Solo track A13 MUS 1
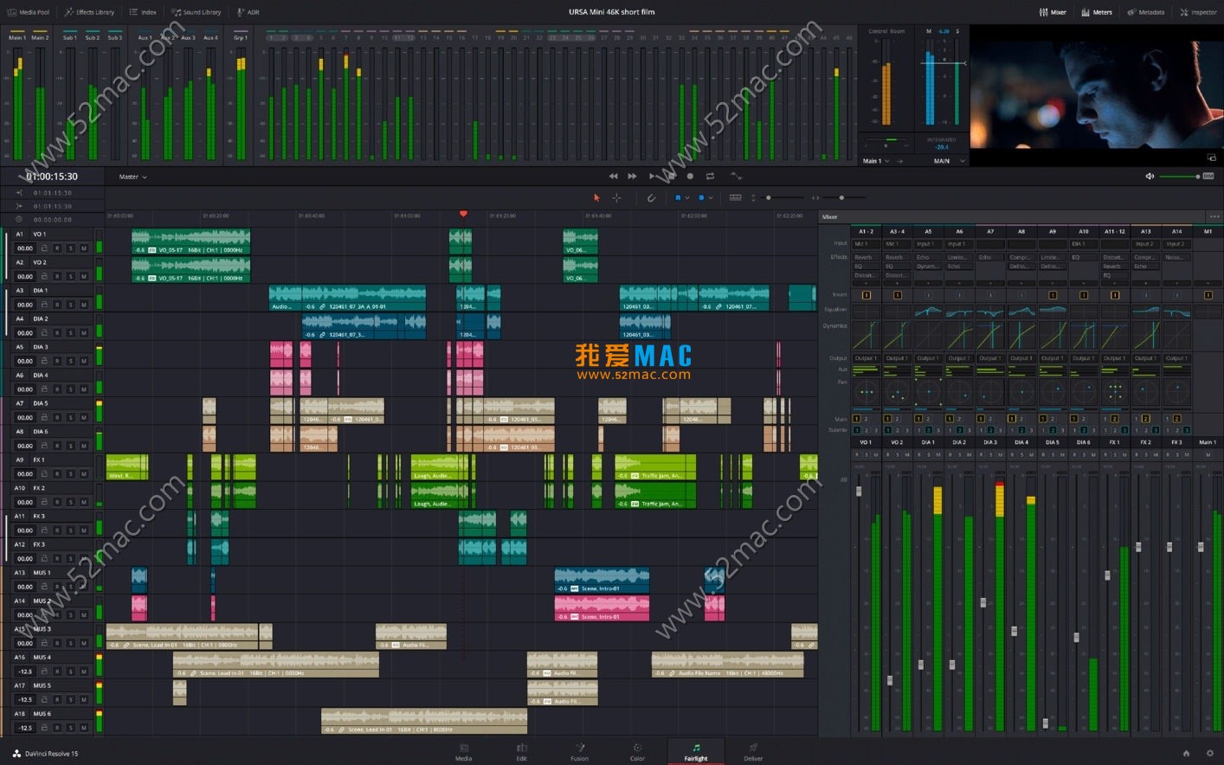Viewport: 1224px width, 765px height. pos(71,587)
